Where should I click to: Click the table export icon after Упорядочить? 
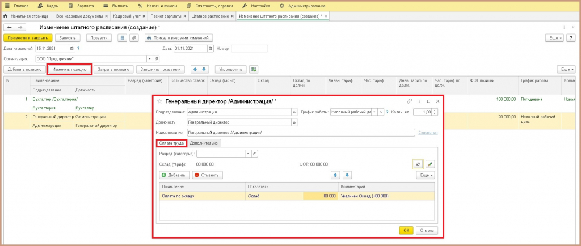click(x=254, y=69)
